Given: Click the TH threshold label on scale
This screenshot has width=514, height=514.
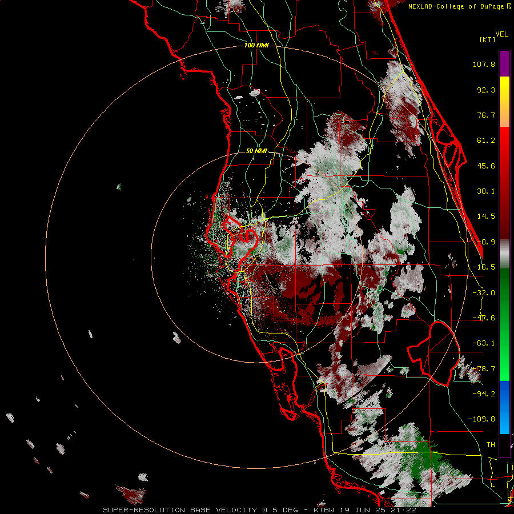Looking at the screenshot, I should pos(491,445).
